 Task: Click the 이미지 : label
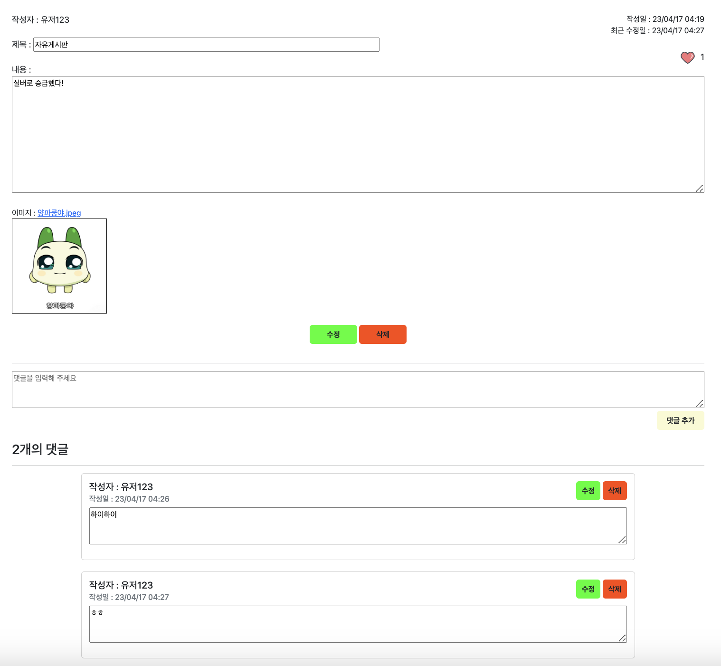click(24, 213)
